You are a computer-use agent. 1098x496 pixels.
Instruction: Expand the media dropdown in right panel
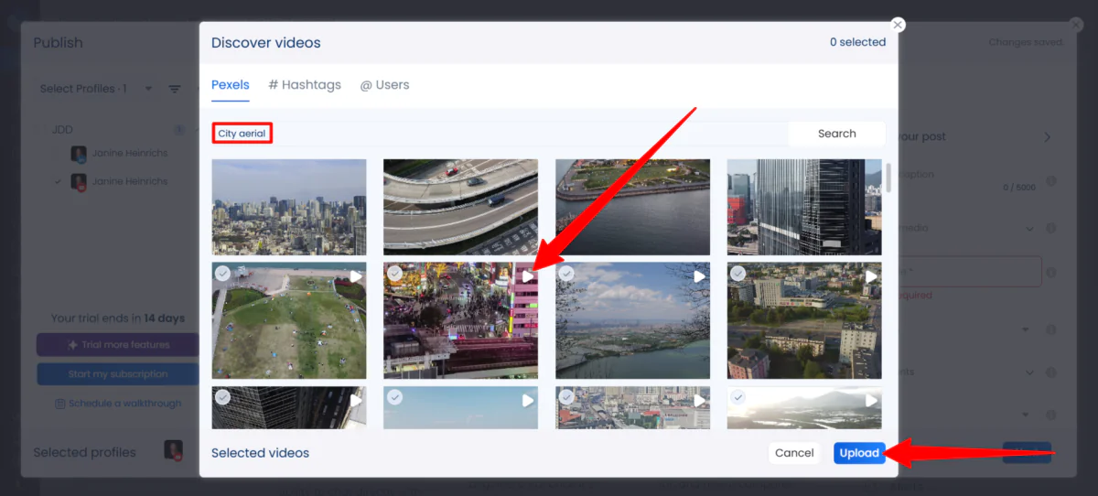coord(1029,228)
